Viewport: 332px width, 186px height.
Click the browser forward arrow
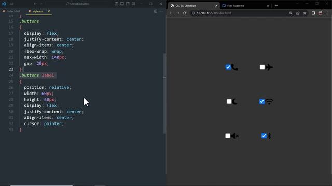pyautogui.click(x=178, y=13)
